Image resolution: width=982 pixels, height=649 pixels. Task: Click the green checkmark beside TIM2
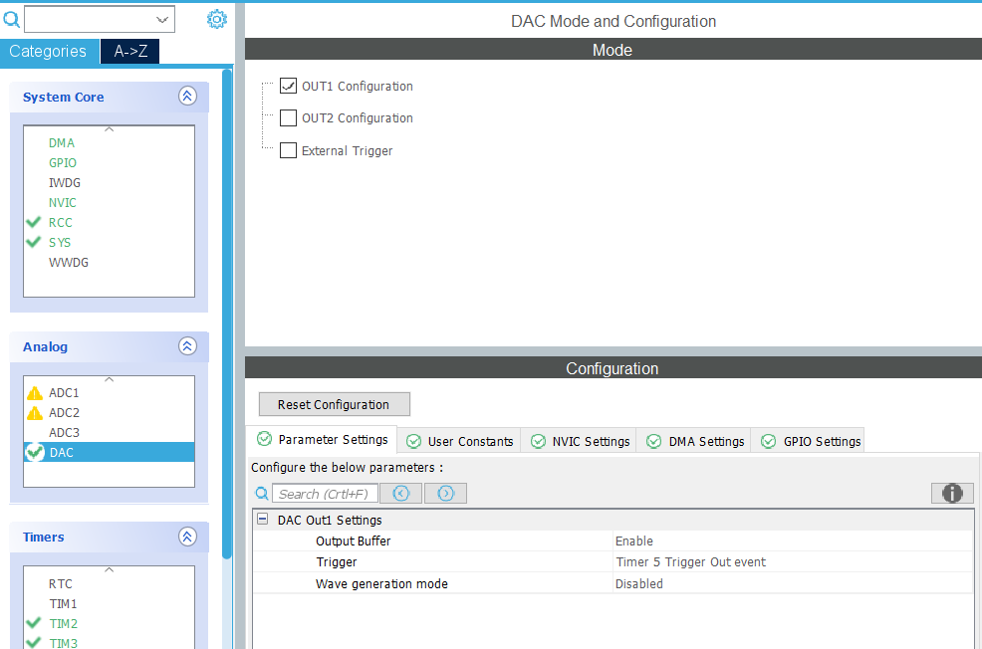tap(34, 623)
